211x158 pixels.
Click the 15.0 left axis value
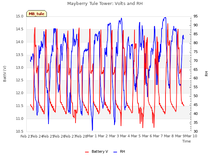coord(19,16)
